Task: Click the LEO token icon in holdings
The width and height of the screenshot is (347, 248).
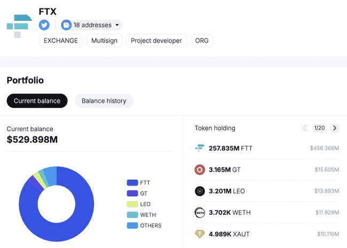Action: [200, 191]
